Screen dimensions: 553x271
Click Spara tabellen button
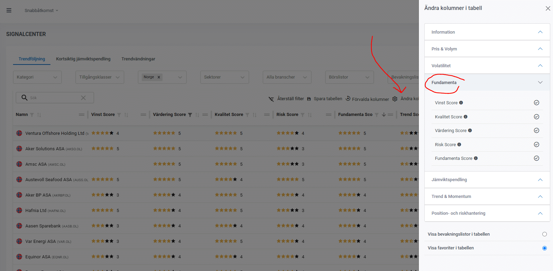(x=325, y=99)
